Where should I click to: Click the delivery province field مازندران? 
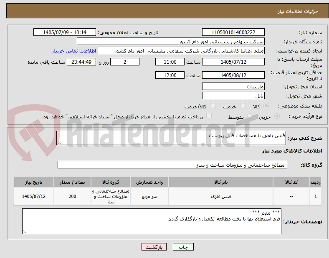click(233, 87)
